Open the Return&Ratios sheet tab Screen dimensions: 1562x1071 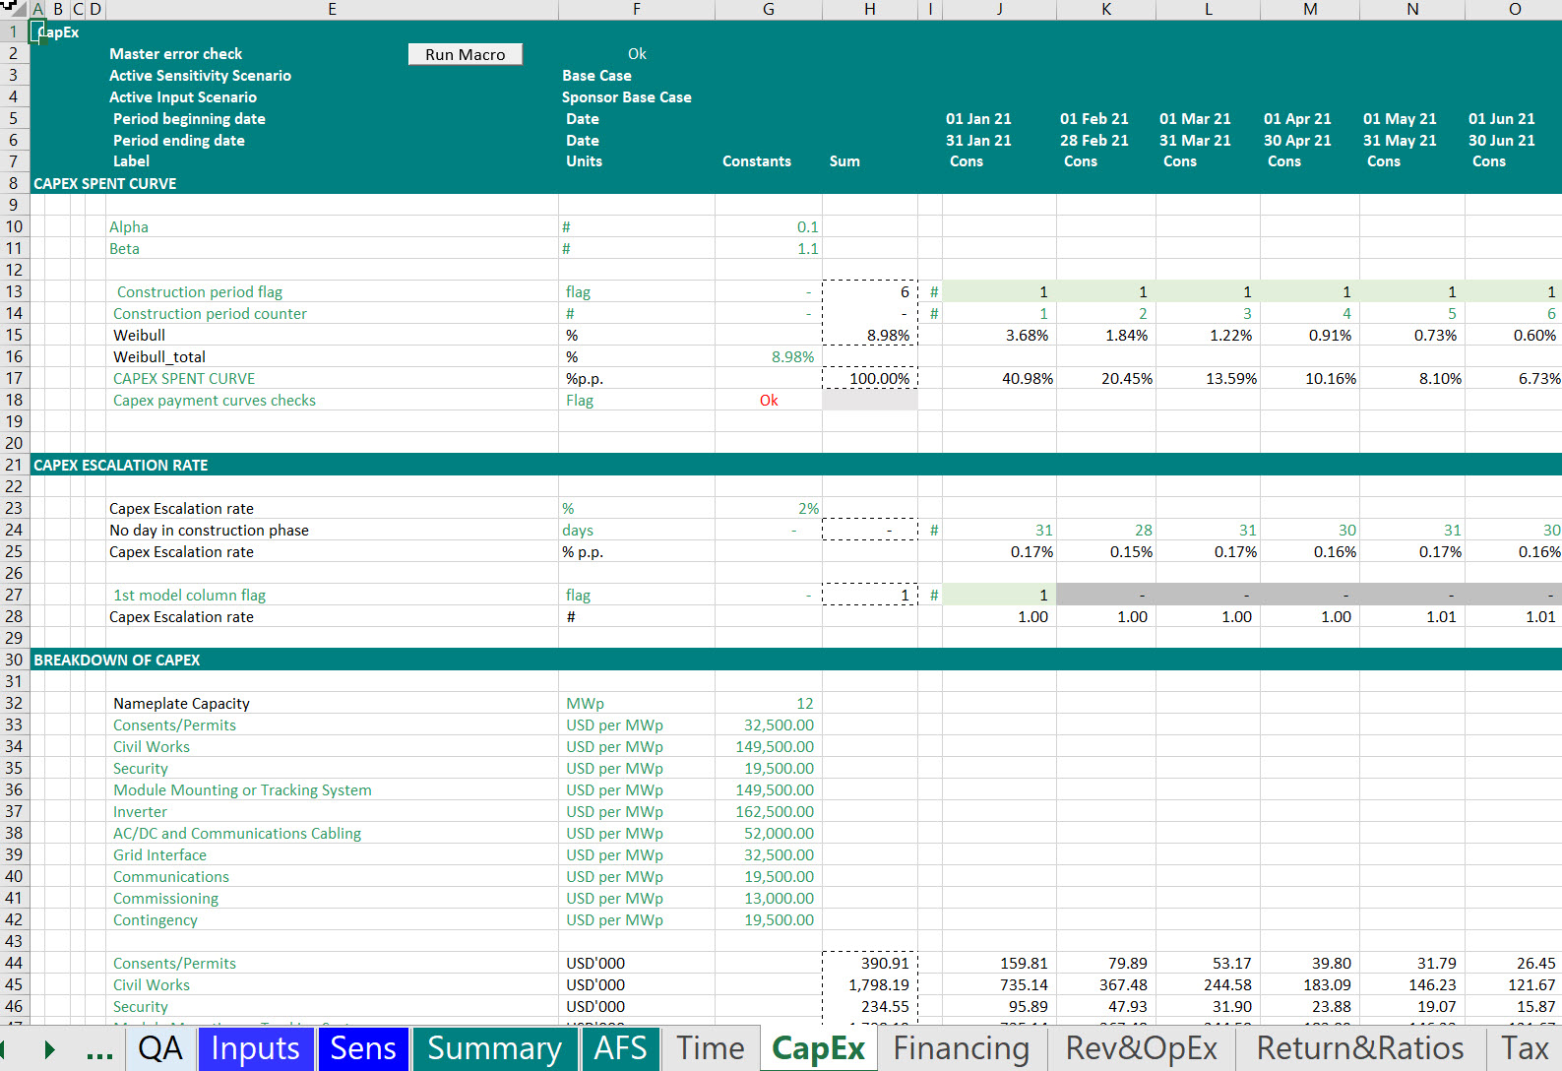point(1360,1048)
